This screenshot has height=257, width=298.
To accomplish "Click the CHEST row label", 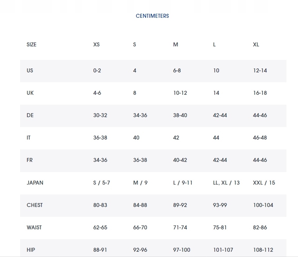I will click(35, 205).
